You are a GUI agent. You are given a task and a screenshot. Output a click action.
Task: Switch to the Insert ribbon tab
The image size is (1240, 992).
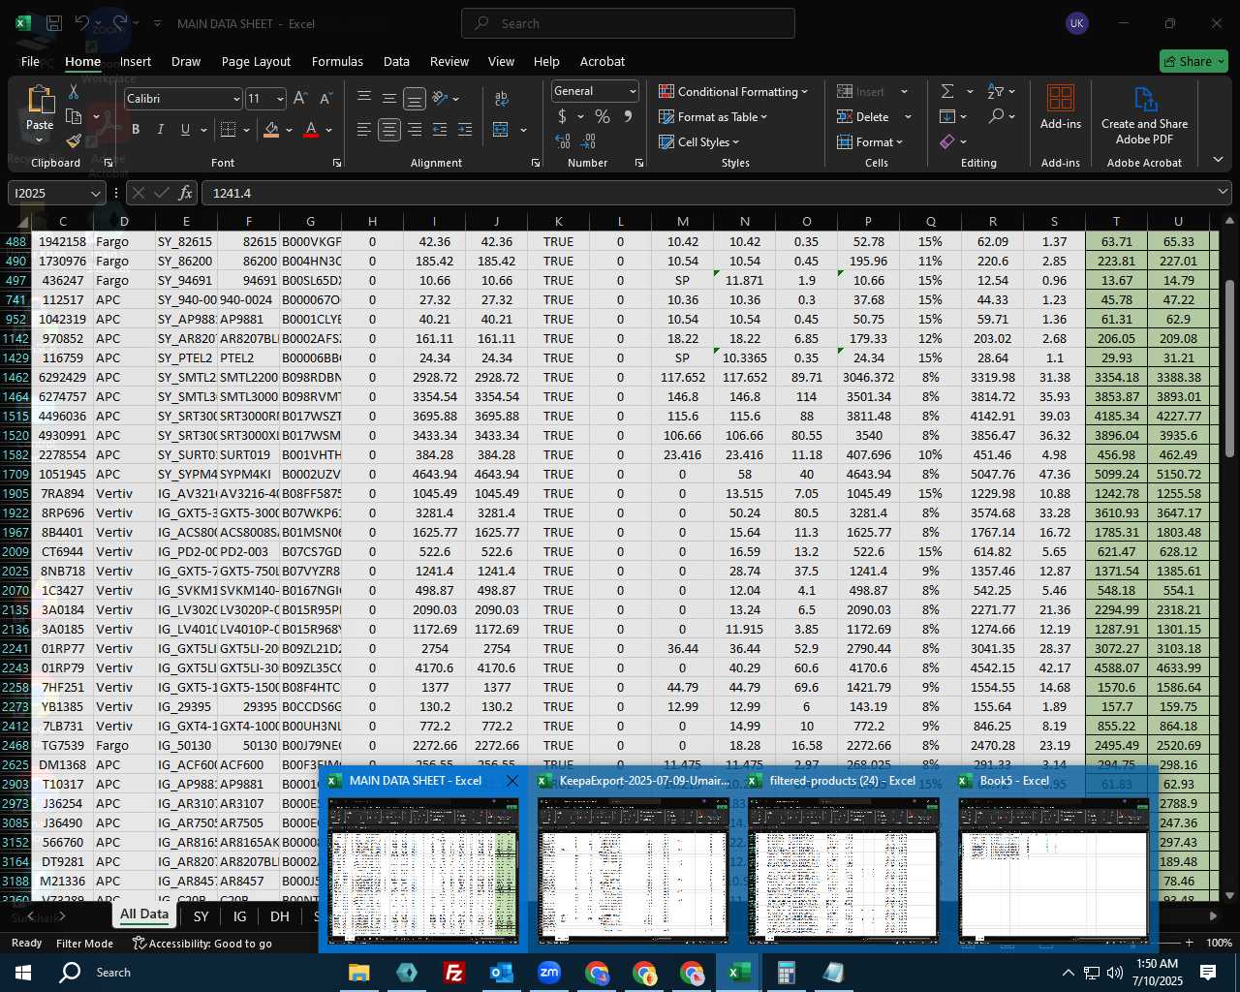136,61
